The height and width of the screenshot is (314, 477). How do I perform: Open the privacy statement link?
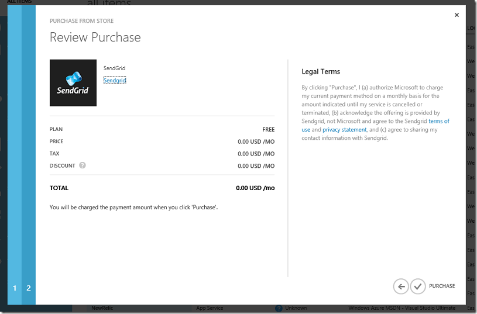pyautogui.click(x=344, y=129)
